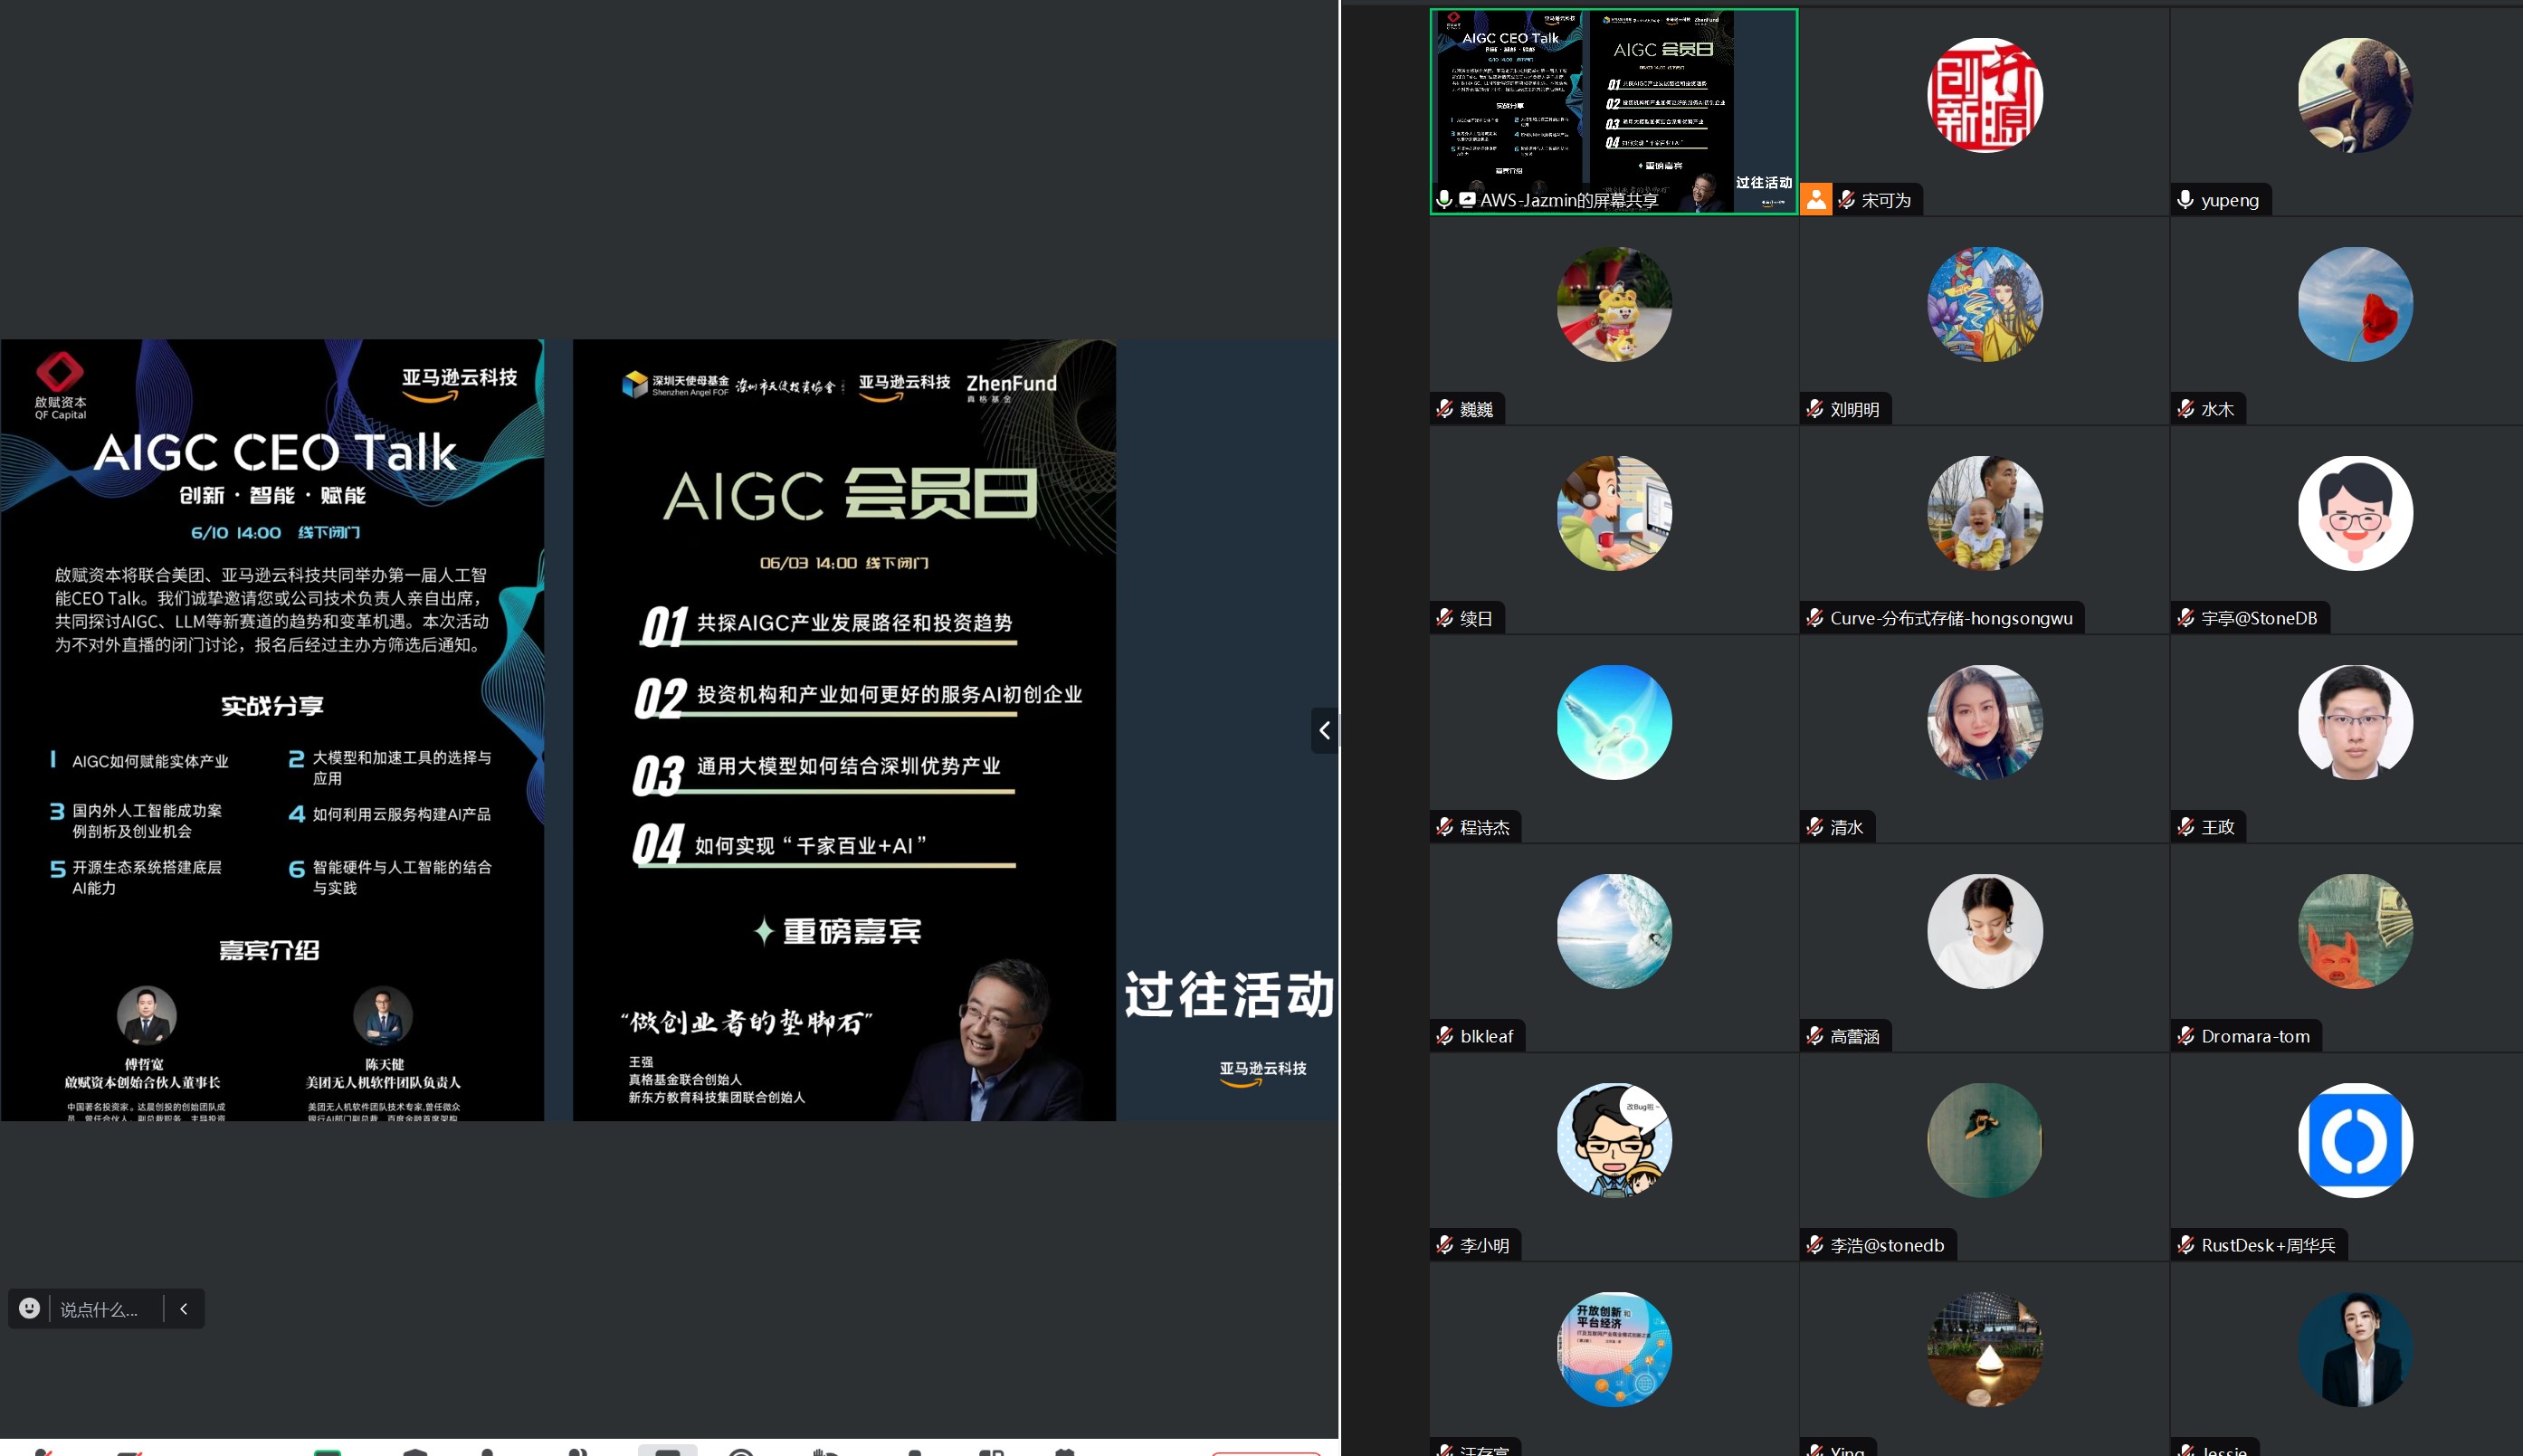The width and height of the screenshot is (2523, 1456).
Task: Select the book cover avatar of 汪存富
Action: [1614, 1349]
